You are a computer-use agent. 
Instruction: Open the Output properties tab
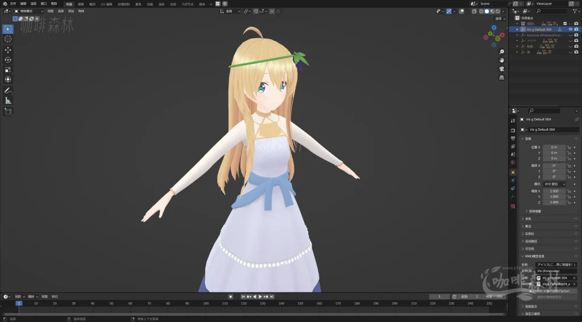pyautogui.click(x=513, y=139)
